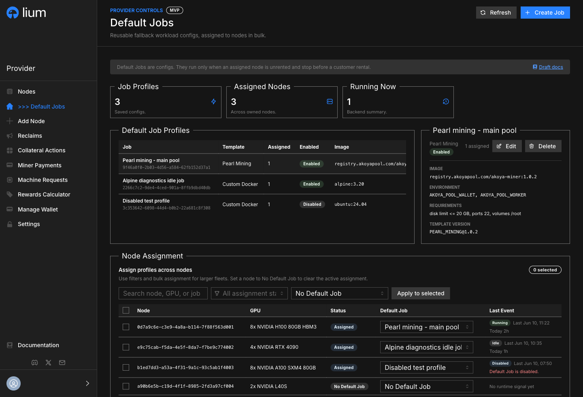Click the Reclaims megaphone icon
Screen dimensions: 583x397
10,136
